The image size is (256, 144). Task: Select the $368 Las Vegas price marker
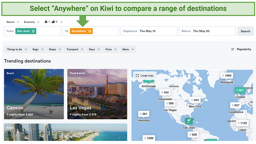point(170,103)
